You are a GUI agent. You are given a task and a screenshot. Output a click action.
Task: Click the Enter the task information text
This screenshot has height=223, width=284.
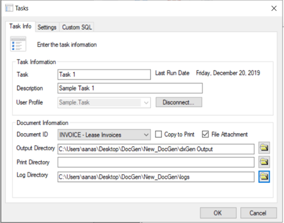tap(67, 45)
